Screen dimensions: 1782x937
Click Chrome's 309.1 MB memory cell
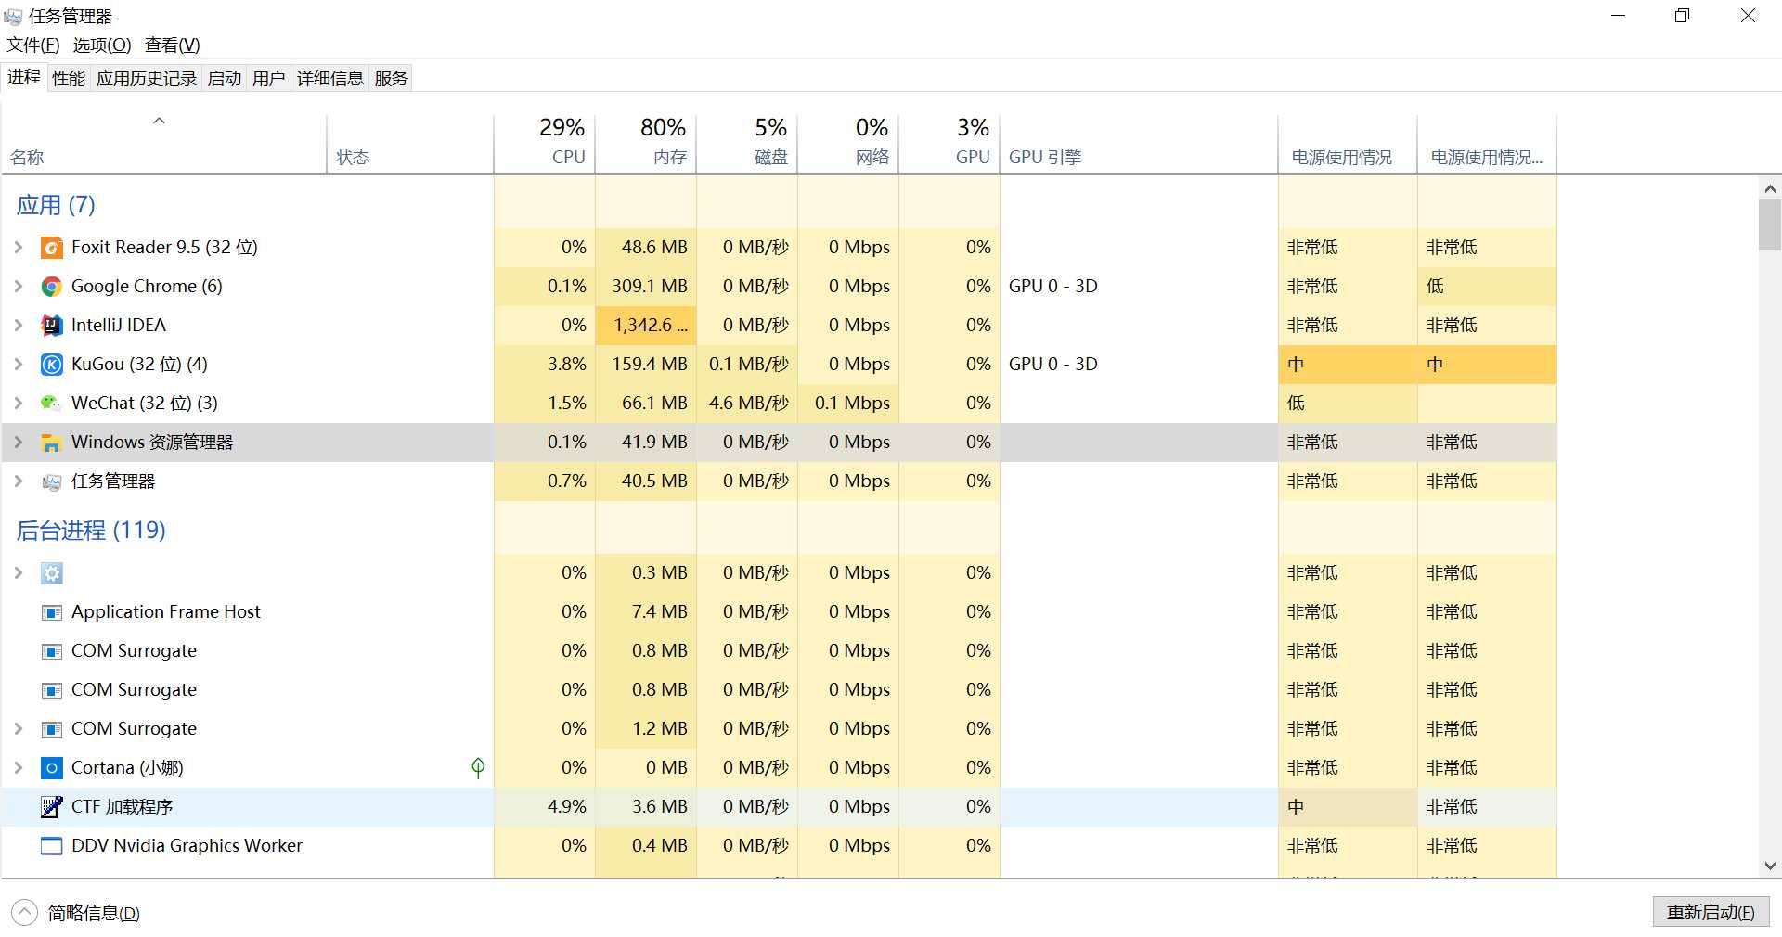(x=646, y=287)
